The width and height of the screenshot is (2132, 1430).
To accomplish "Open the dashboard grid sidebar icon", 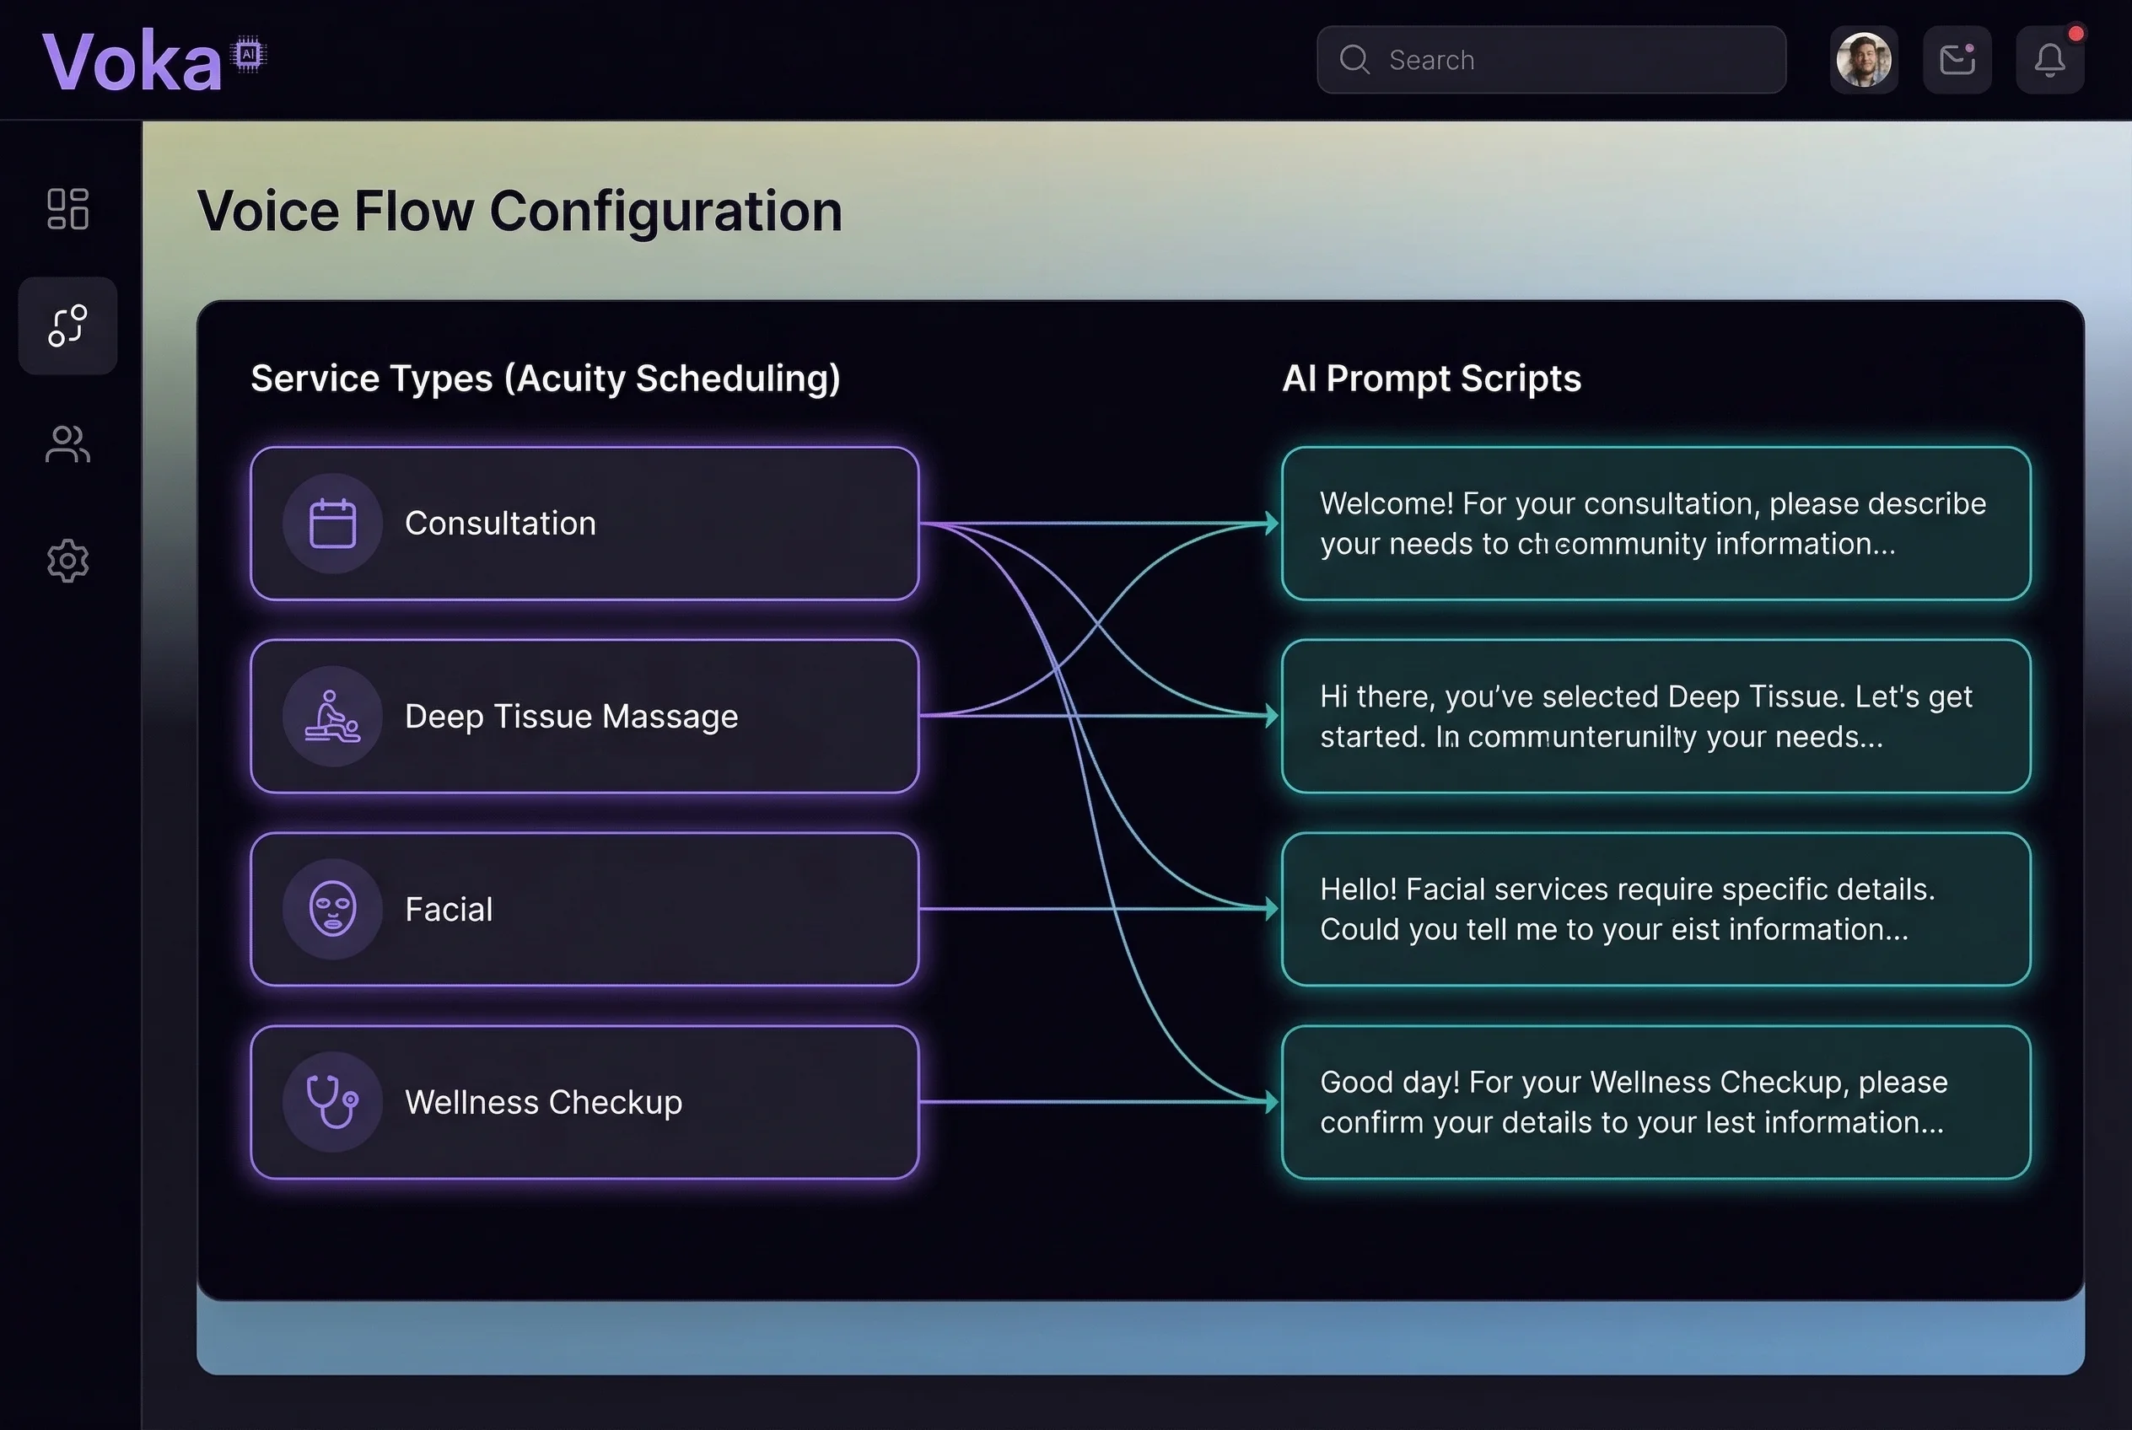I will point(67,209).
